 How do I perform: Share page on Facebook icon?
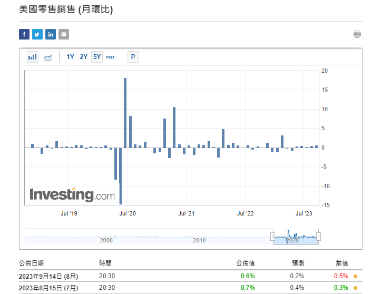[x=24, y=34]
